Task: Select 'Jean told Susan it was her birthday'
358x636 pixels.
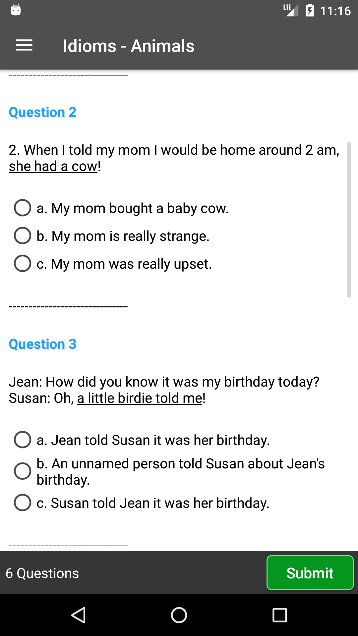Action: [x=23, y=440]
